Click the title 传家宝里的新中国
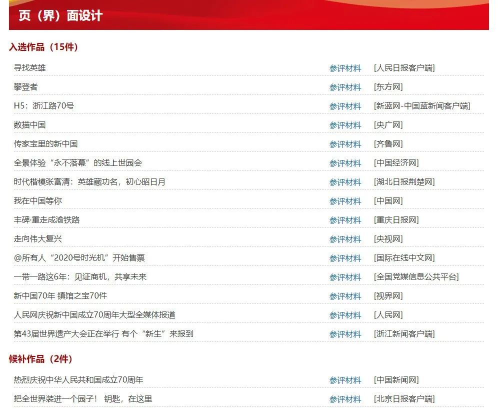Viewport: 498px width, 414px height. (45, 144)
